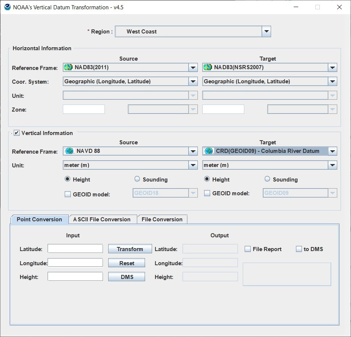
Task: Click the DMS button
Action: click(x=127, y=277)
